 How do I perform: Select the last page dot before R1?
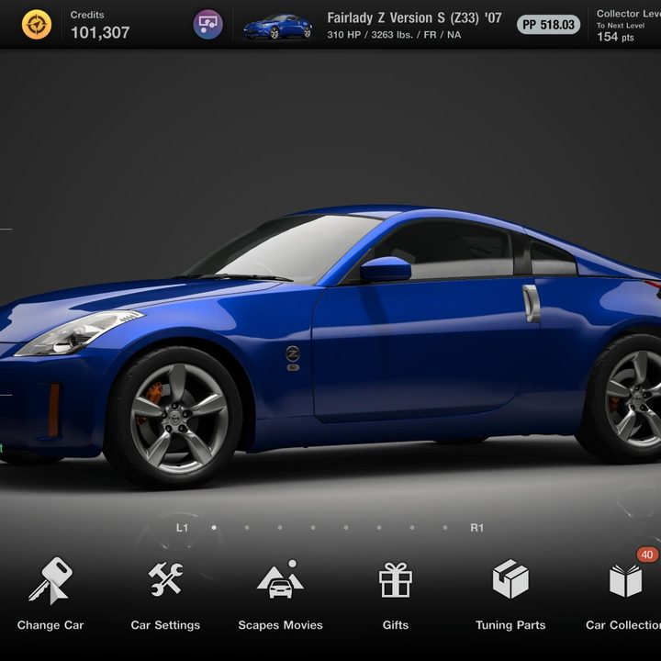(445, 527)
